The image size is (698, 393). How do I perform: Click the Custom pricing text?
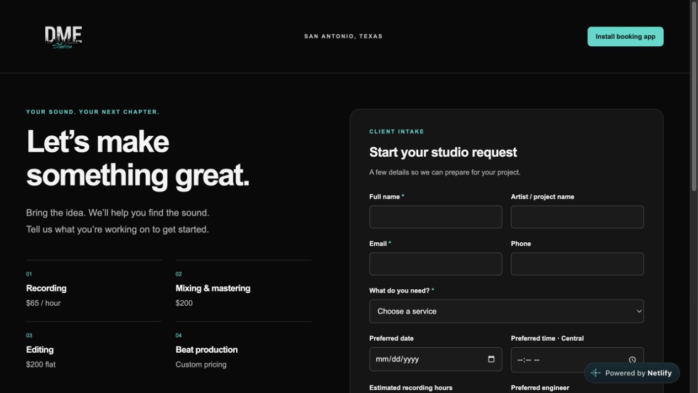[201, 364]
